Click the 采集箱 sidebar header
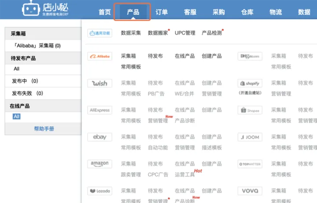 click(x=43, y=33)
